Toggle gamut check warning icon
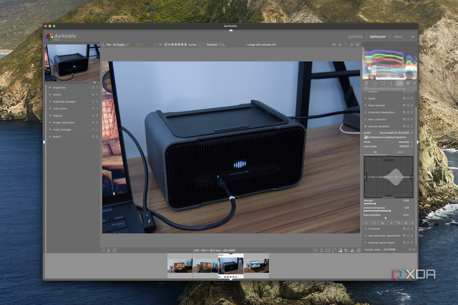Image resolution: width=458 pixels, height=305 pixels. coord(352,250)
